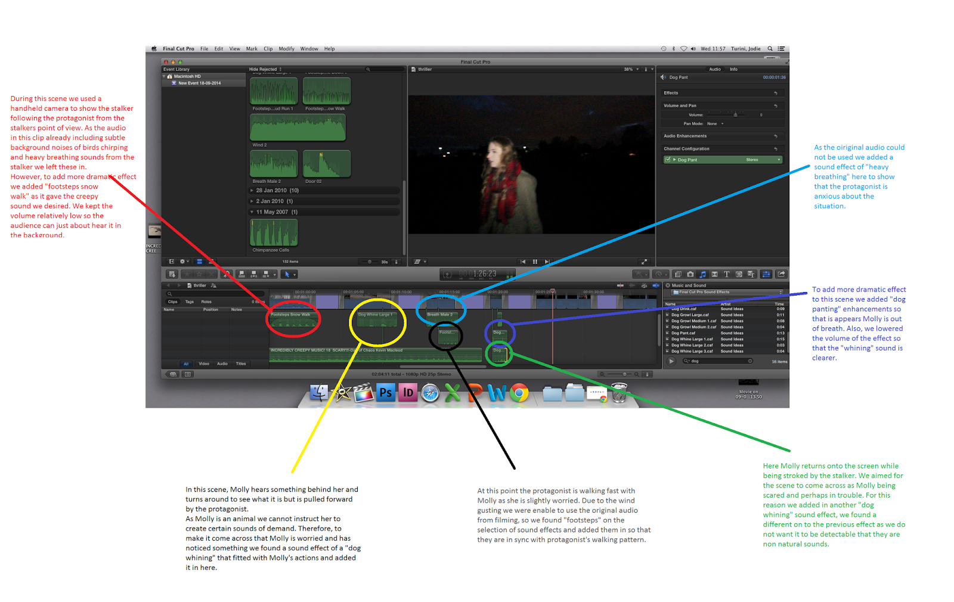Show only Titles in Timeline Index

point(241,364)
